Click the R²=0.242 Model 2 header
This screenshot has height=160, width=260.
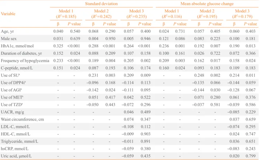(101, 14)
